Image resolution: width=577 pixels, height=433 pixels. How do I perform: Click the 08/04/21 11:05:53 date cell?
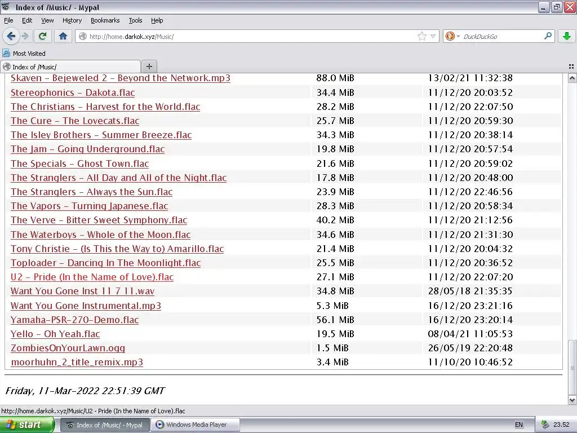[470, 334]
